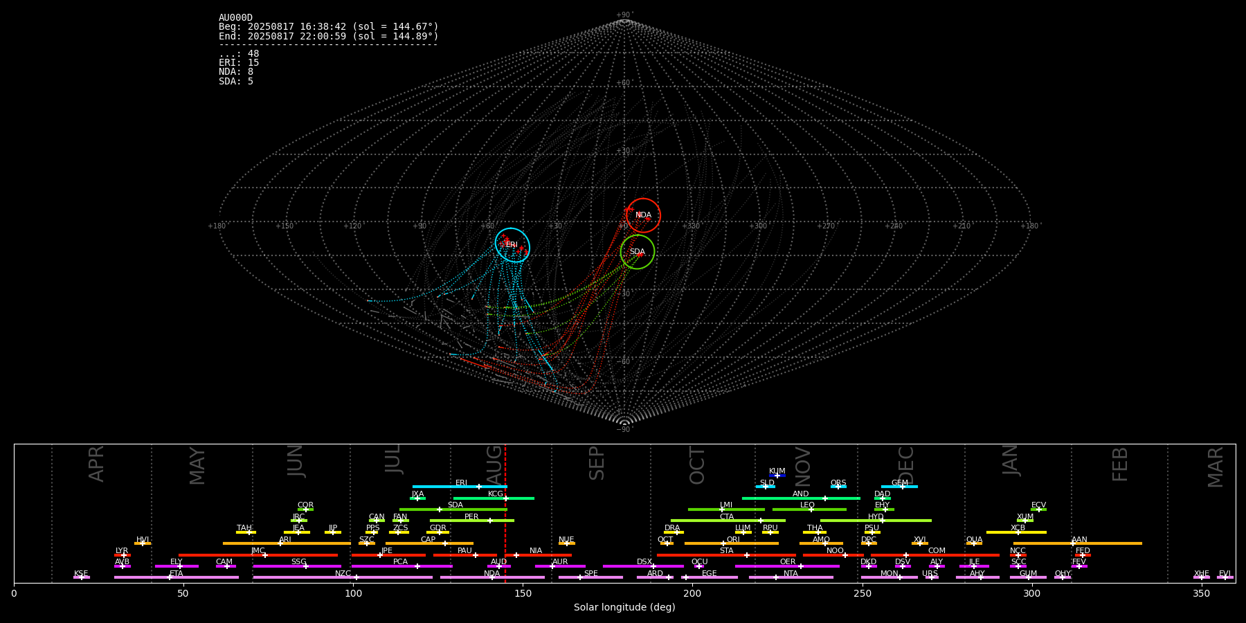Click the PER shower bar in the timeline
Screen dimensions: 1246x623
[472, 521]
